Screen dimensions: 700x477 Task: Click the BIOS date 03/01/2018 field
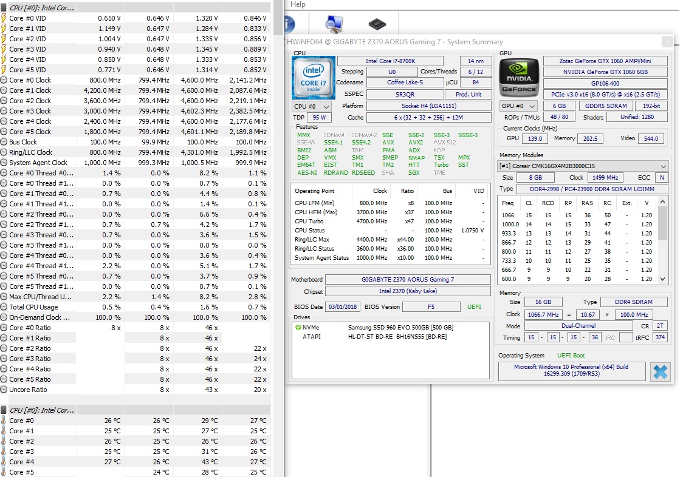pos(343,306)
